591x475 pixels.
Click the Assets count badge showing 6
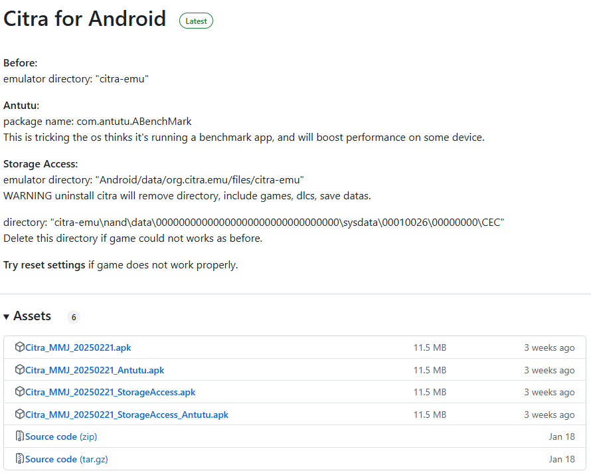pos(74,317)
